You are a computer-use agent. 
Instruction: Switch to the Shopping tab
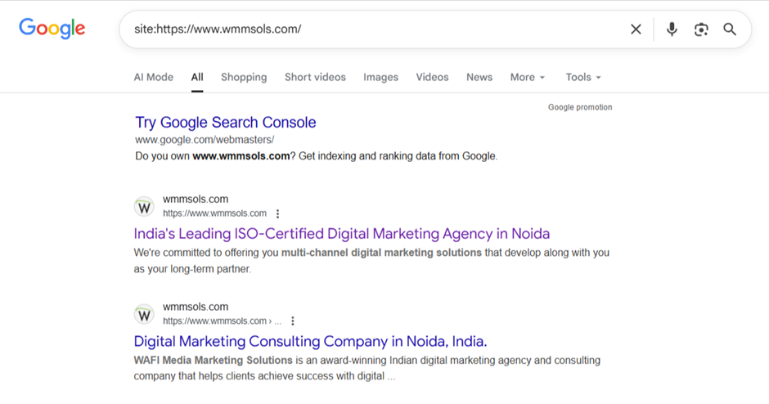(x=244, y=77)
